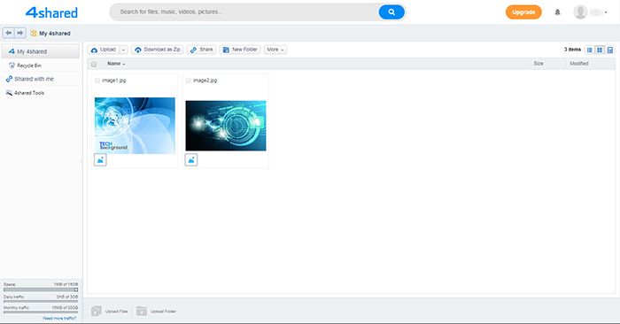Screen dimensions: 620x324
Task: Click the Upload Folder icon at bottom
Action: (x=142, y=311)
